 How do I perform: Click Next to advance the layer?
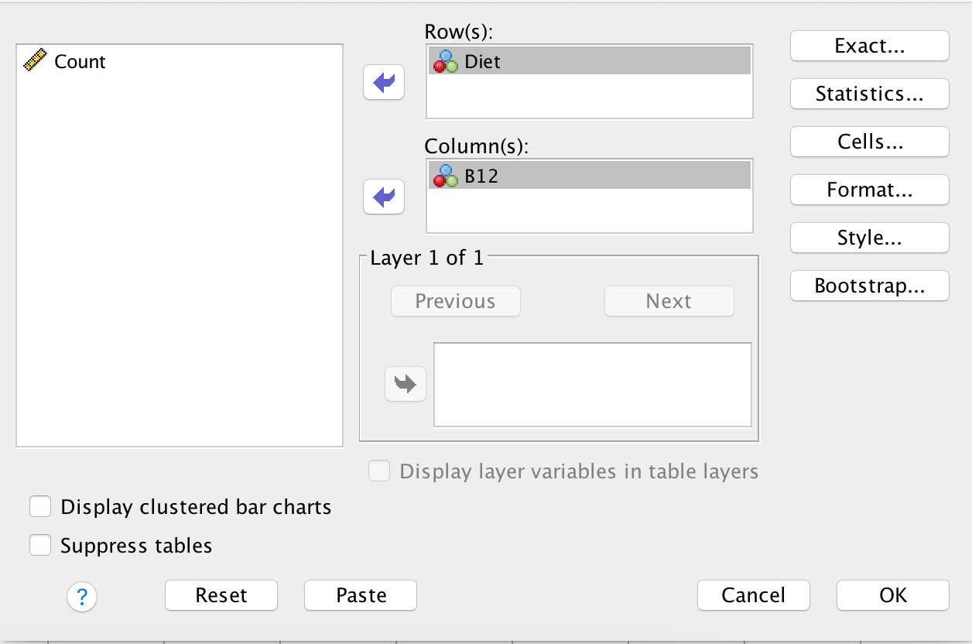(x=668, y=301)
